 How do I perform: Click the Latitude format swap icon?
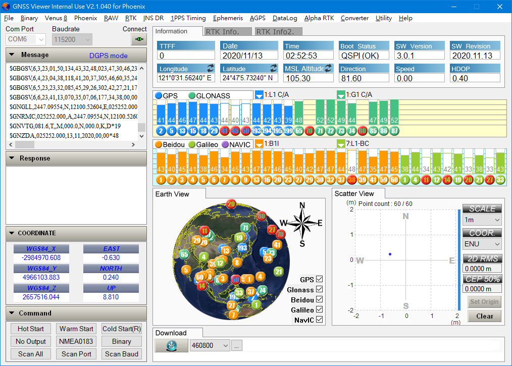(274, 68)
